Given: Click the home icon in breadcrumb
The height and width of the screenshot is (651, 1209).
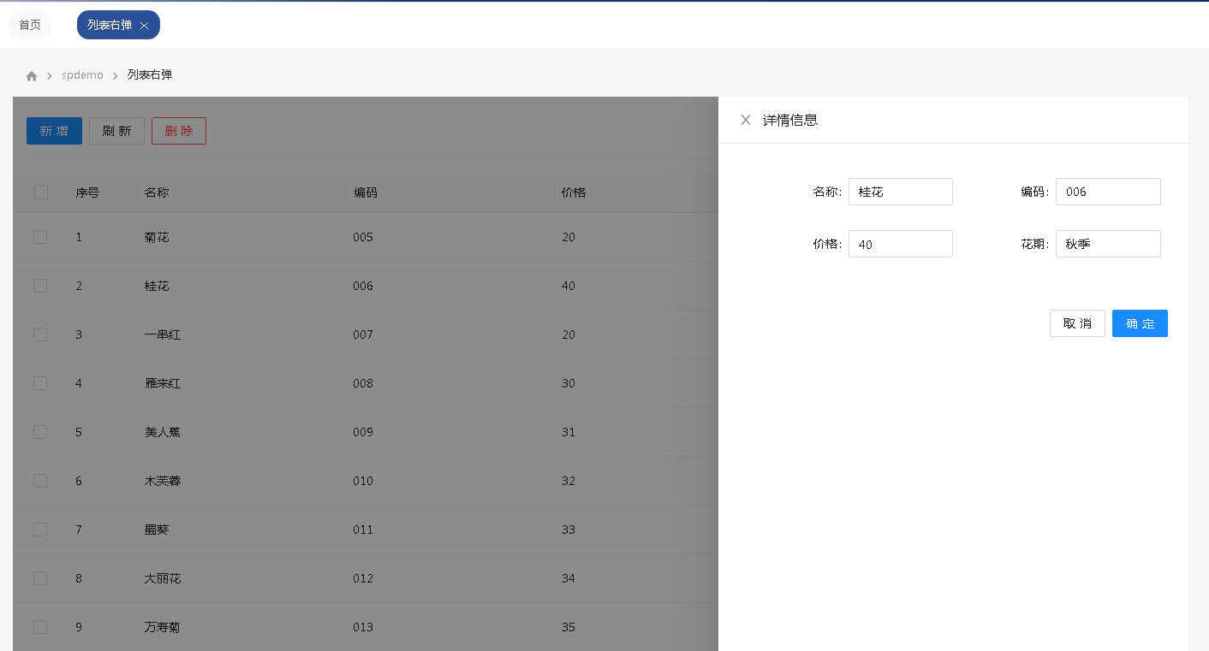Looking at the screenshot, I should coord(32,75).
